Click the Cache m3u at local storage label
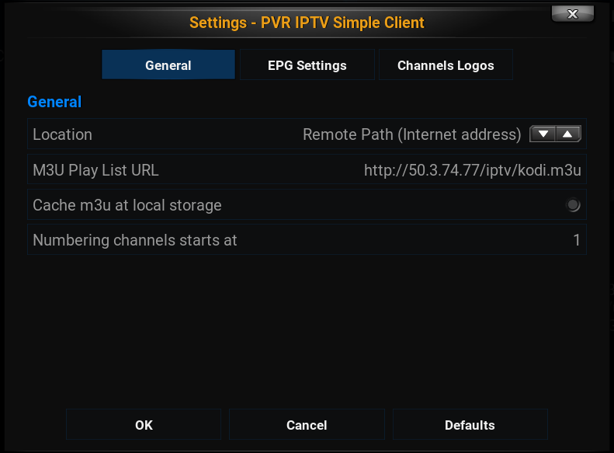This screenshot has height=453, width=614. coord(127,205)
